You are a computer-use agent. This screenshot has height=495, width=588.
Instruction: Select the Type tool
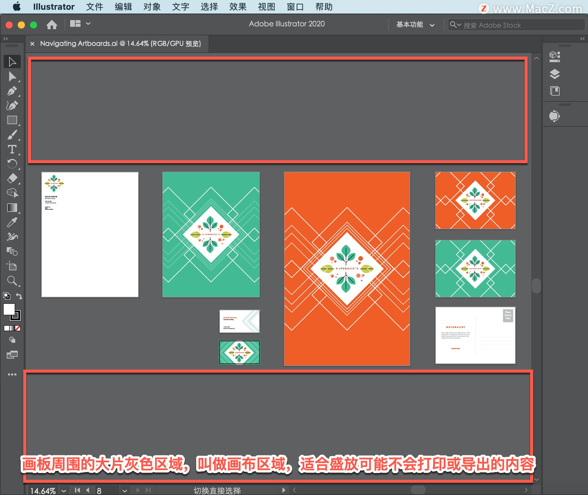tap(12, 150)
